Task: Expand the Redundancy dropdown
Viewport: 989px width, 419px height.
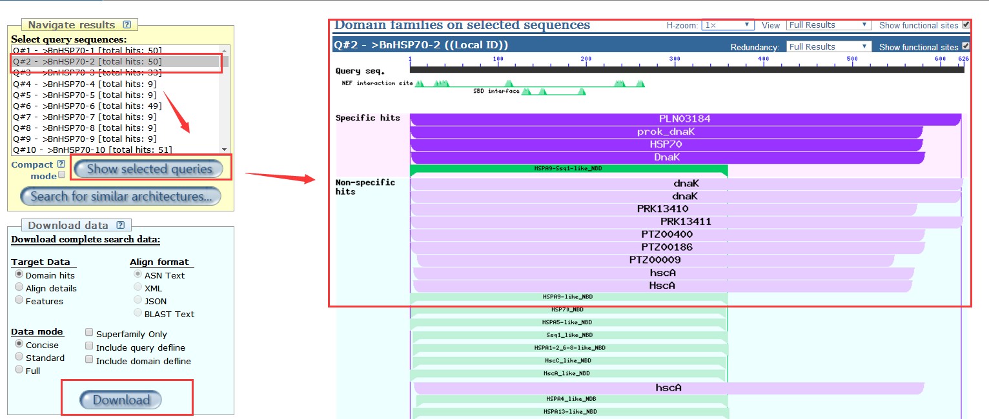Action: [829, 47]
